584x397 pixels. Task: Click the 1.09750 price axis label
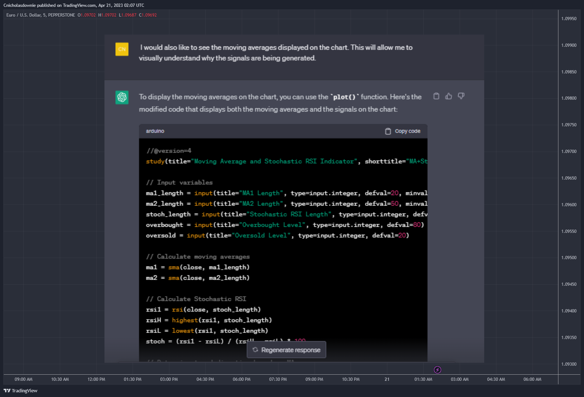[569, 125]
